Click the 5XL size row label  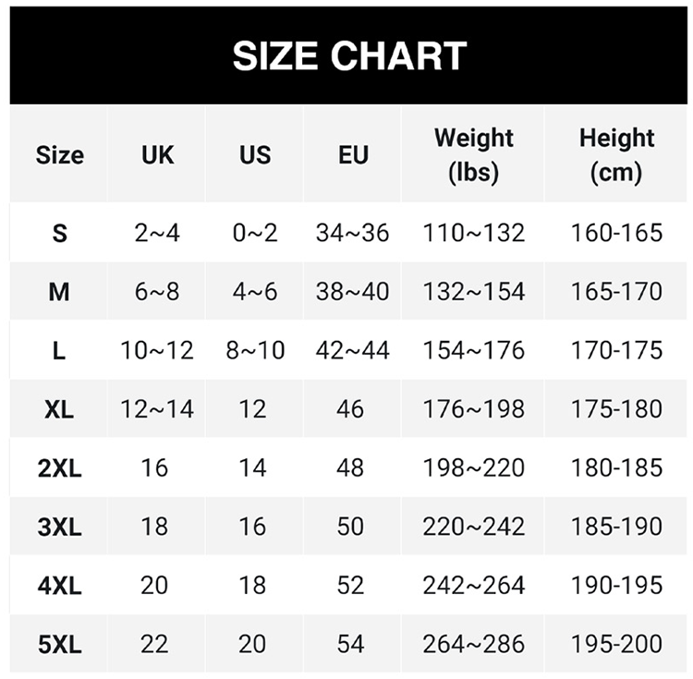pos(59,644)
